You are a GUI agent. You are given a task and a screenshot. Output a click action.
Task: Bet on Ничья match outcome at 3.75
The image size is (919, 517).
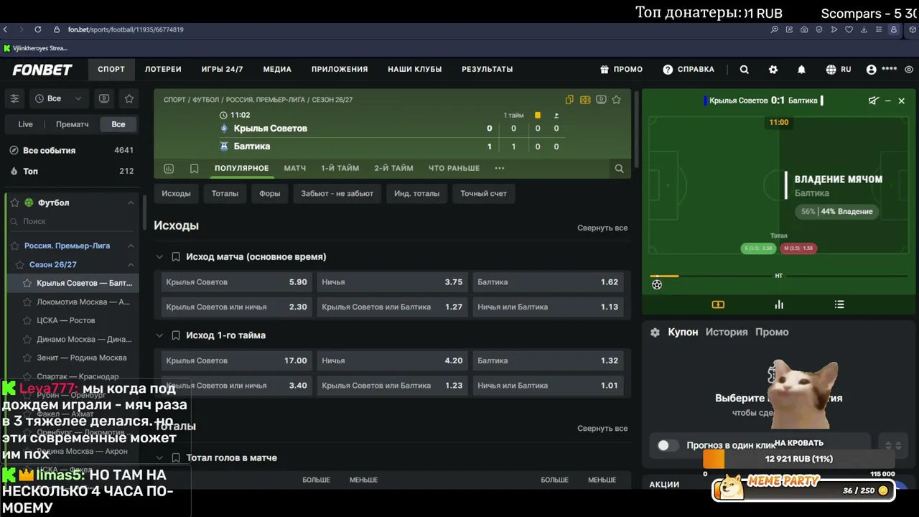[x=392, y=282]
